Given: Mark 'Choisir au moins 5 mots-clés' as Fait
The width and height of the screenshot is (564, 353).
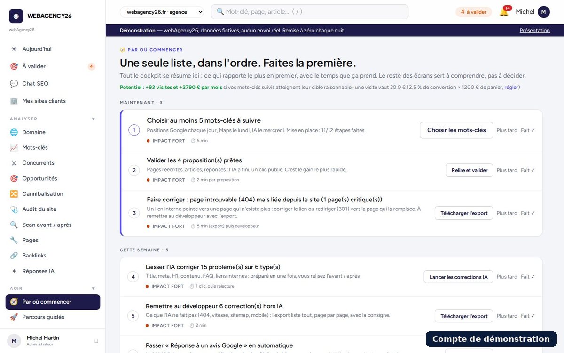Looking at the screenshot, I should tap(528, 130).
